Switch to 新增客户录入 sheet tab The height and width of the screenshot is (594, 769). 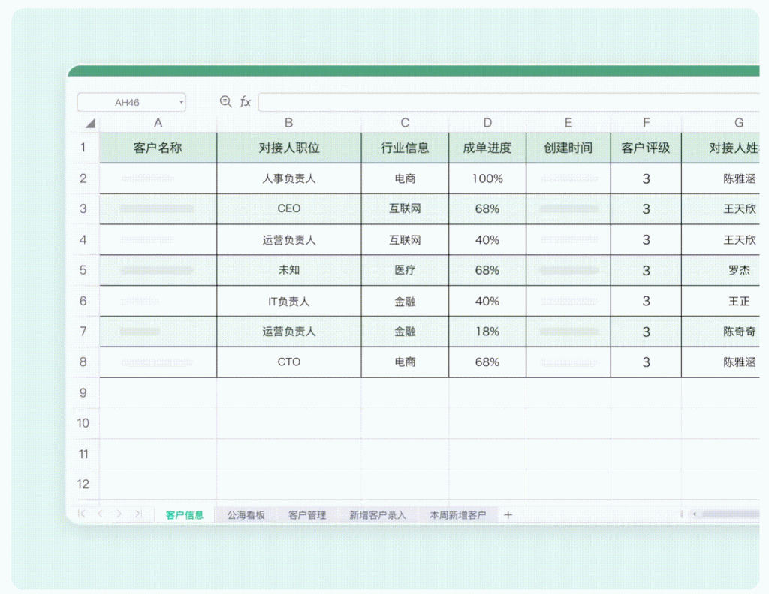(377, 515)
